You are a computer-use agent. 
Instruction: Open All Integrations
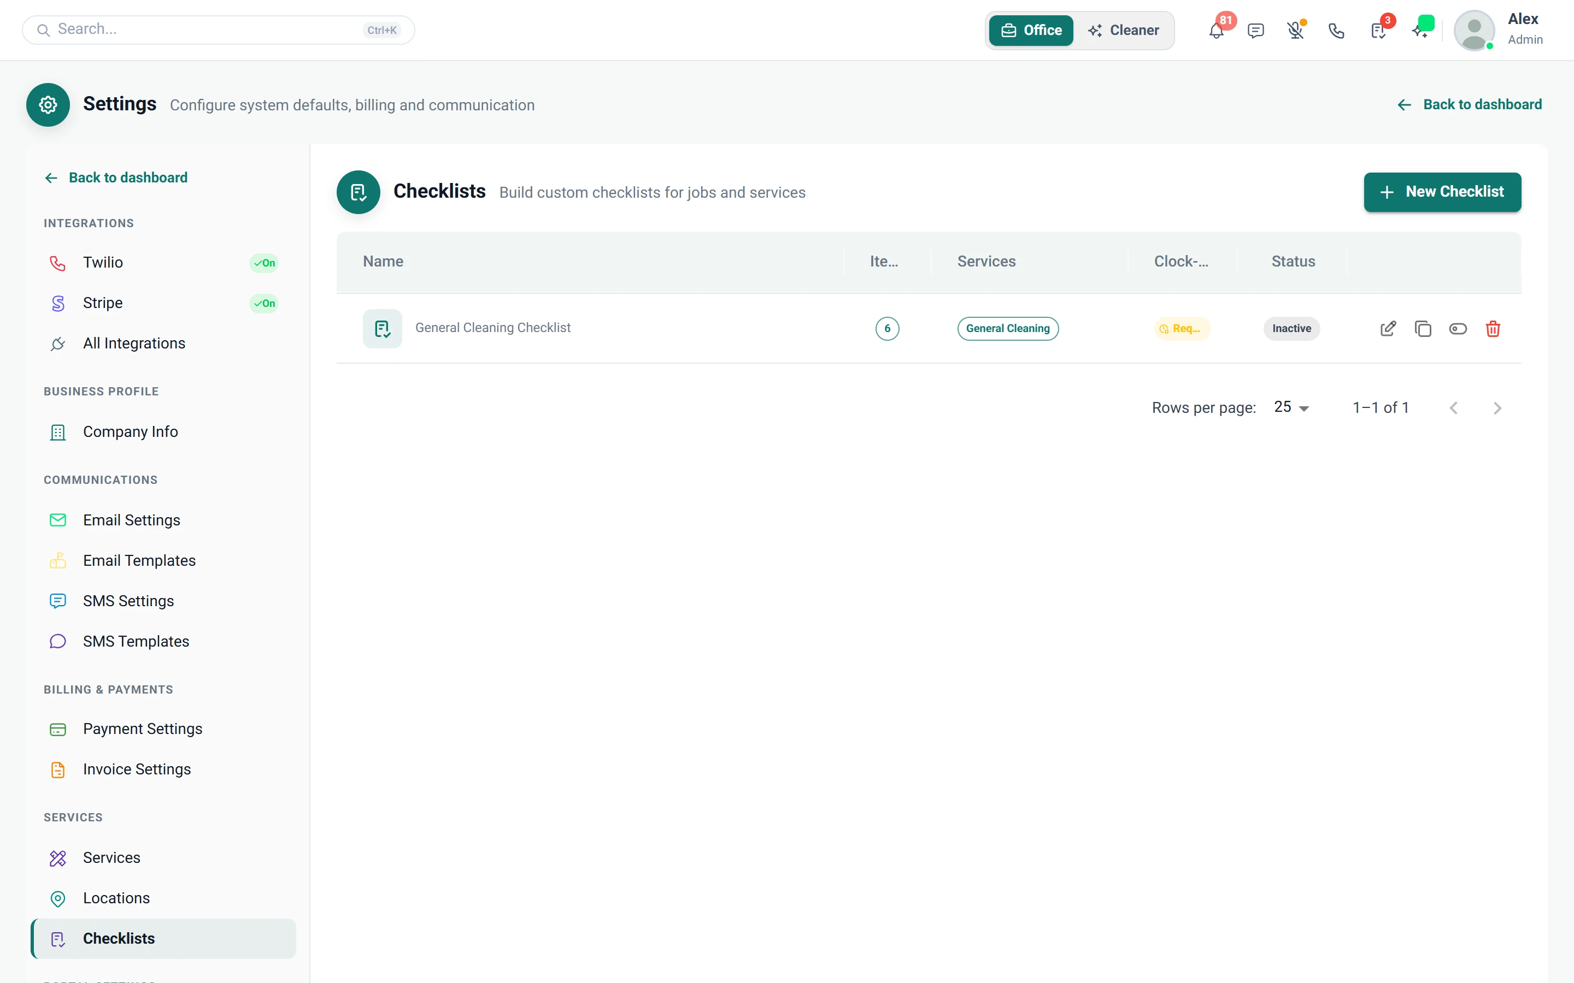point(163,344)
